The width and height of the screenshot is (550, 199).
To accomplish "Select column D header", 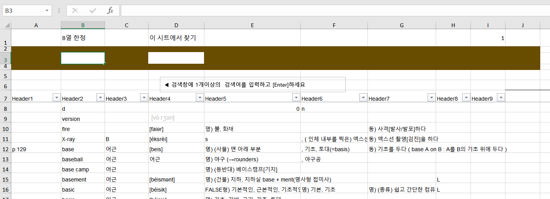I will point(176,25).
